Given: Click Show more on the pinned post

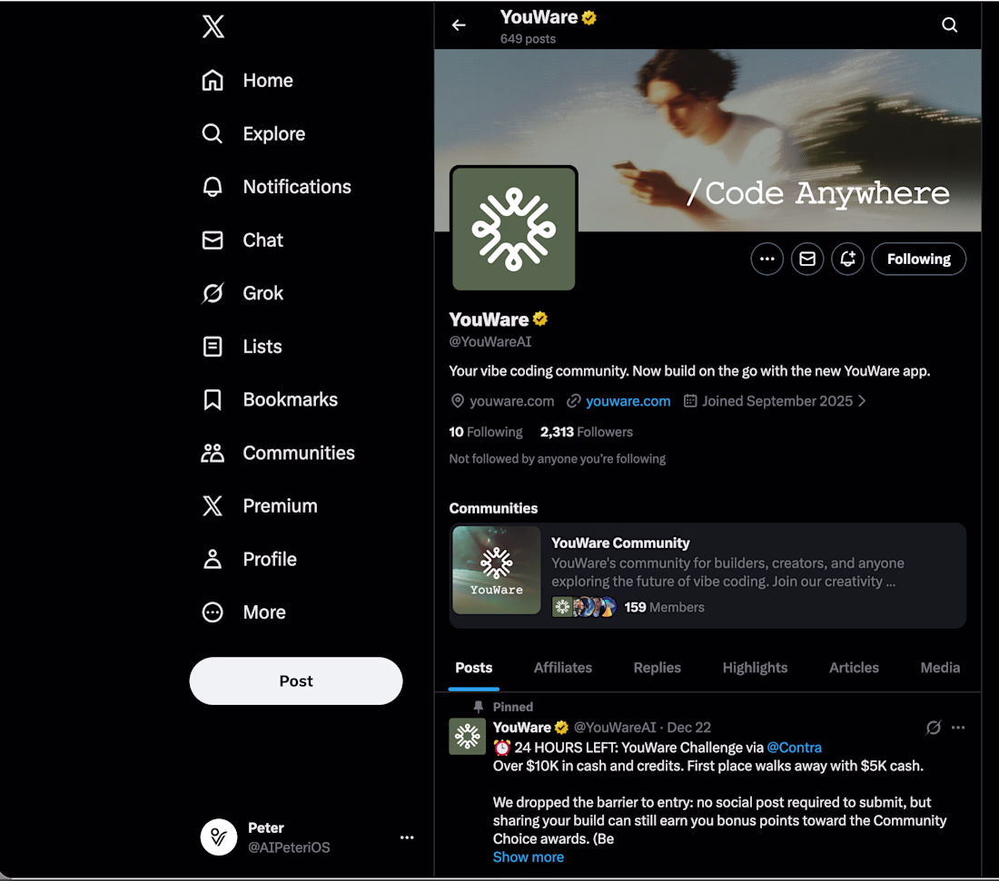Looking at the screenshot, I should [x=529, y=857].
